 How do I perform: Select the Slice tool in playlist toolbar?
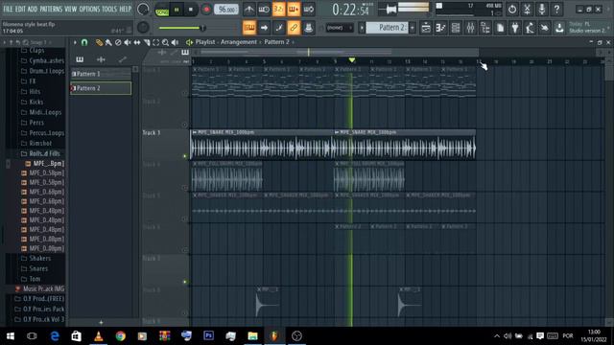147,42
